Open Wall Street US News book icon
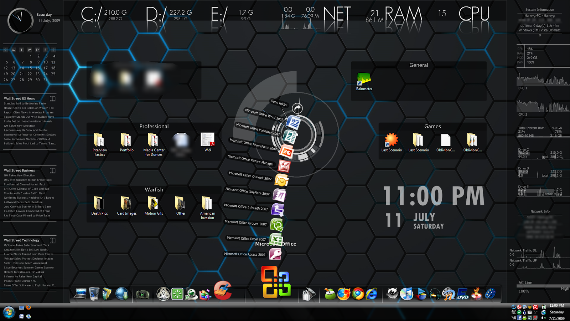This screenshot has height=321, width=570. [53, 98]
